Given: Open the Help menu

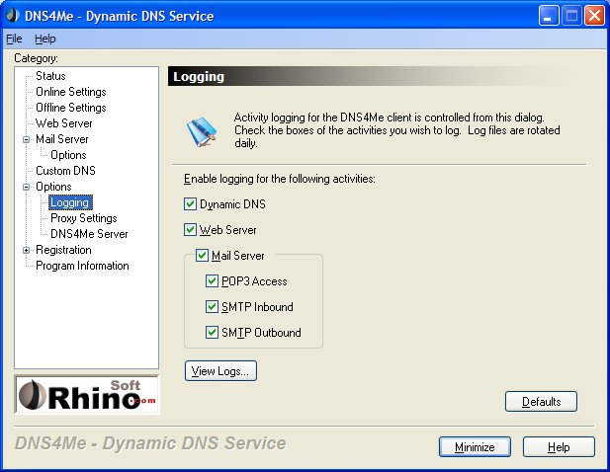Looking at the screenshot, I should coord(45,39).
